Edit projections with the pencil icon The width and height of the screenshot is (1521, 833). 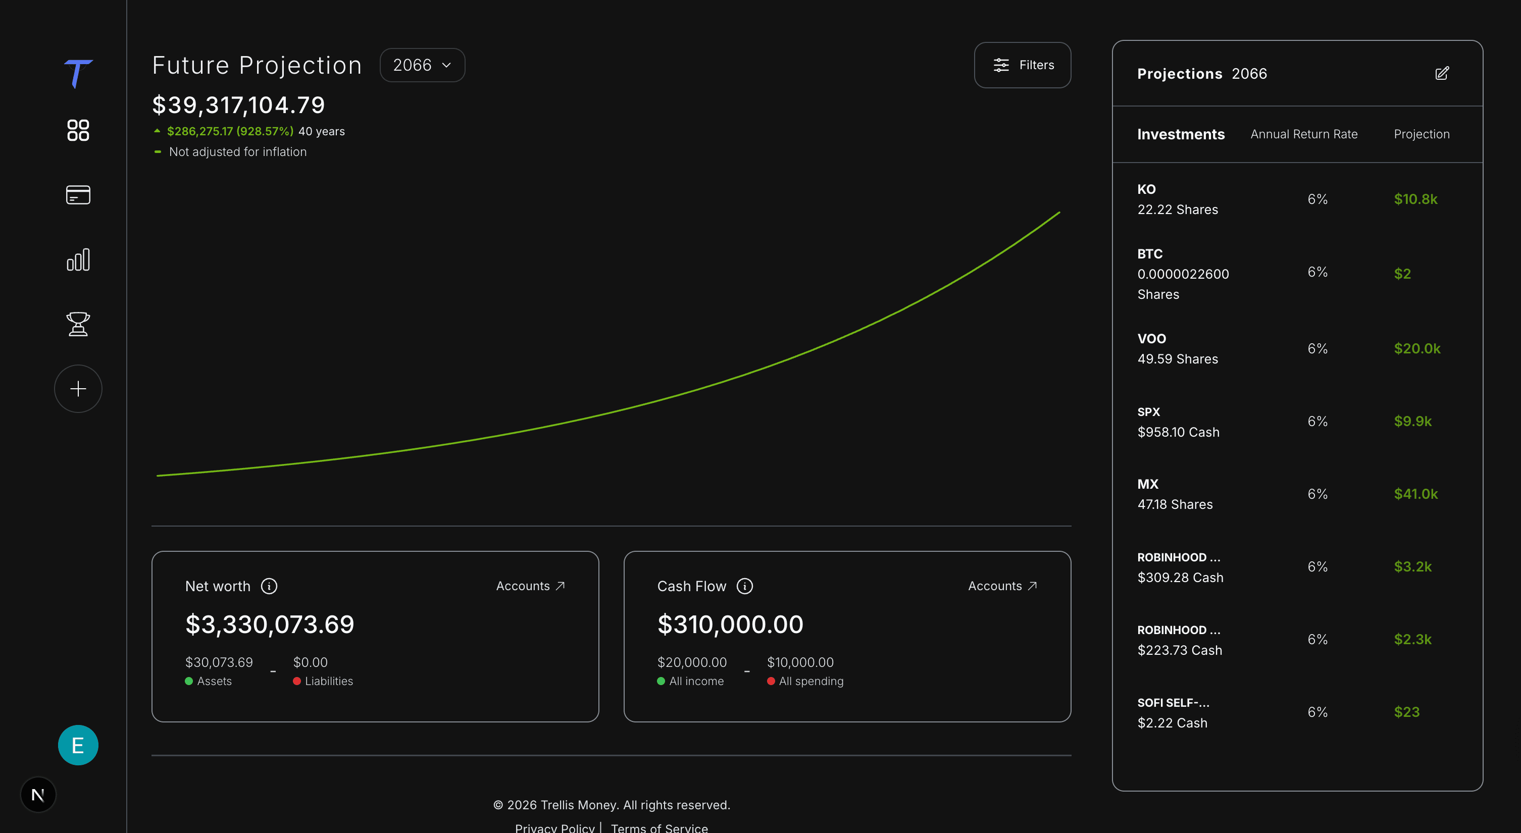(1442, 73)
